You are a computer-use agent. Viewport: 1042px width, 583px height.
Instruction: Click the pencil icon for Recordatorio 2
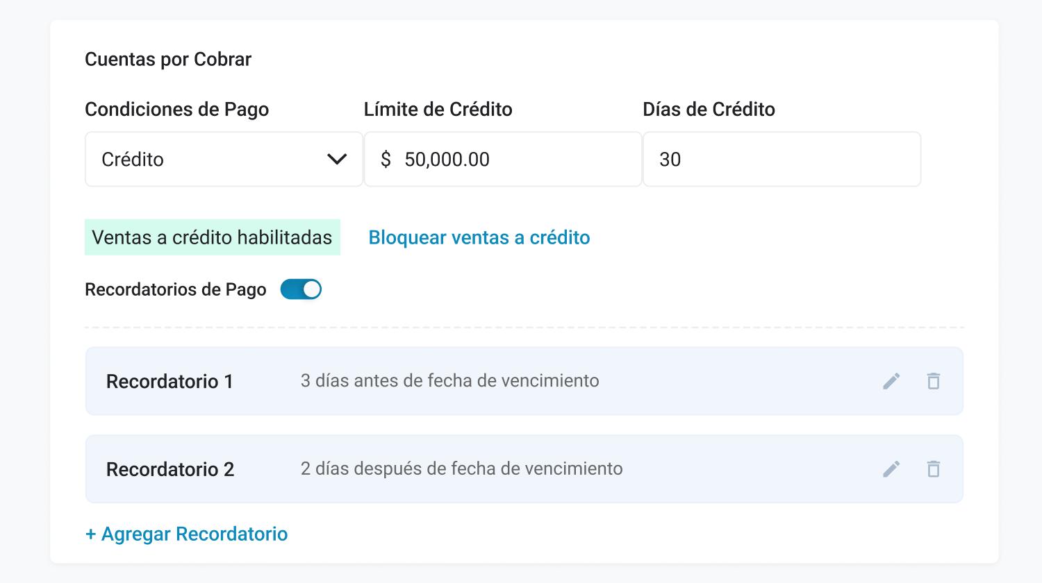tap(891, 469)
